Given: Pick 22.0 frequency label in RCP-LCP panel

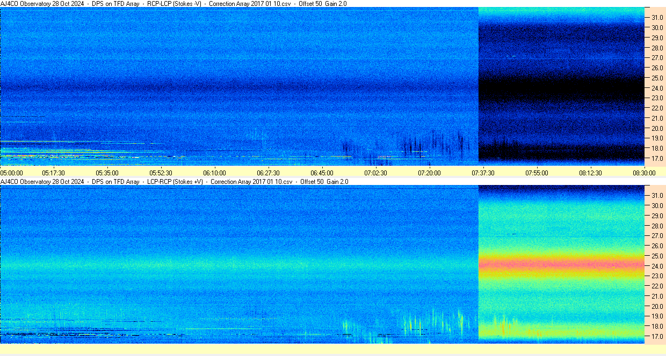Looking at the screenshot, I should pyautogui.click(x=657, y=108).
